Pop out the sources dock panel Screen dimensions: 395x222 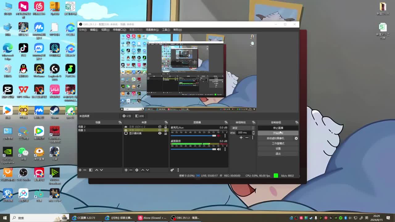[166, 122]
